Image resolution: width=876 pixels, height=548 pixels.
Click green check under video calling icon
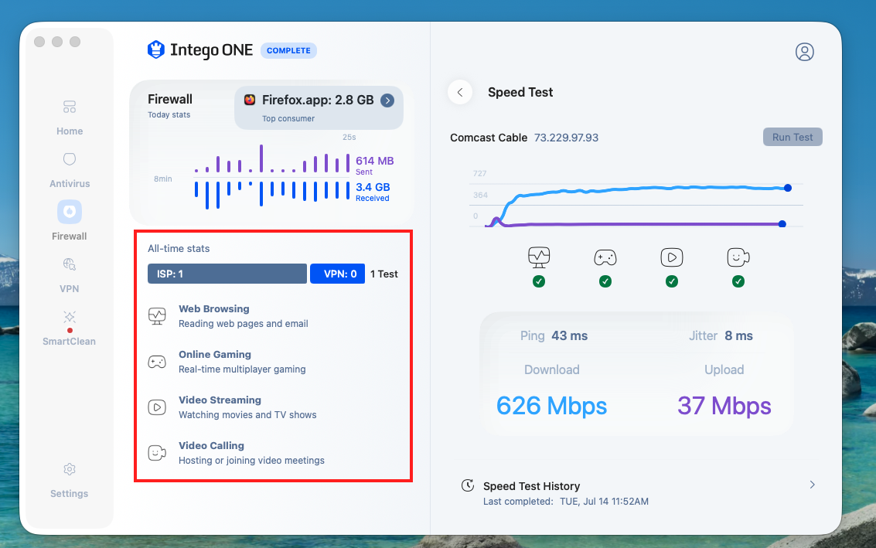pos(738,281)
